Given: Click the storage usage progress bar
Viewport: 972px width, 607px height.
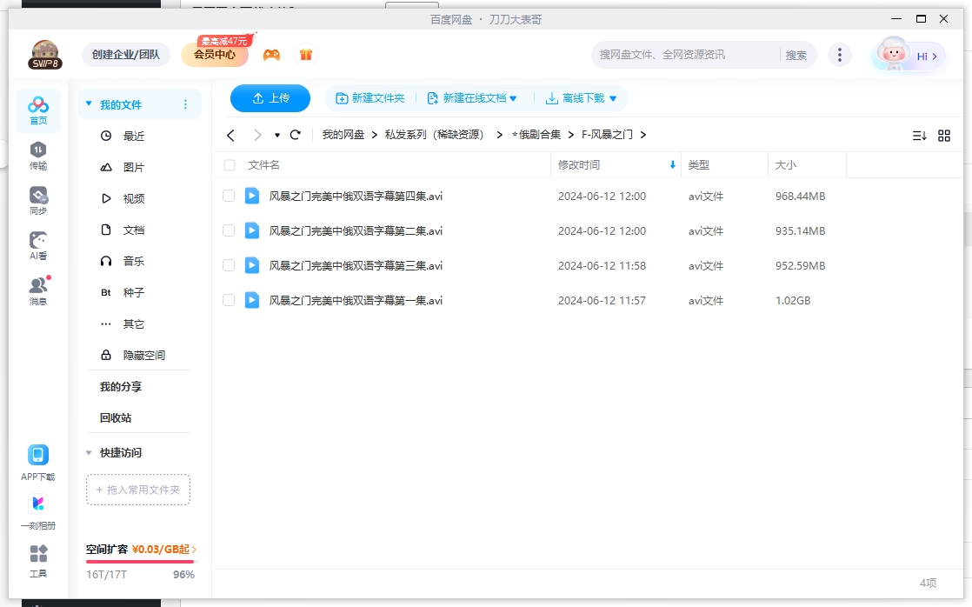Looking at the screenshot, I should (140, 561).
